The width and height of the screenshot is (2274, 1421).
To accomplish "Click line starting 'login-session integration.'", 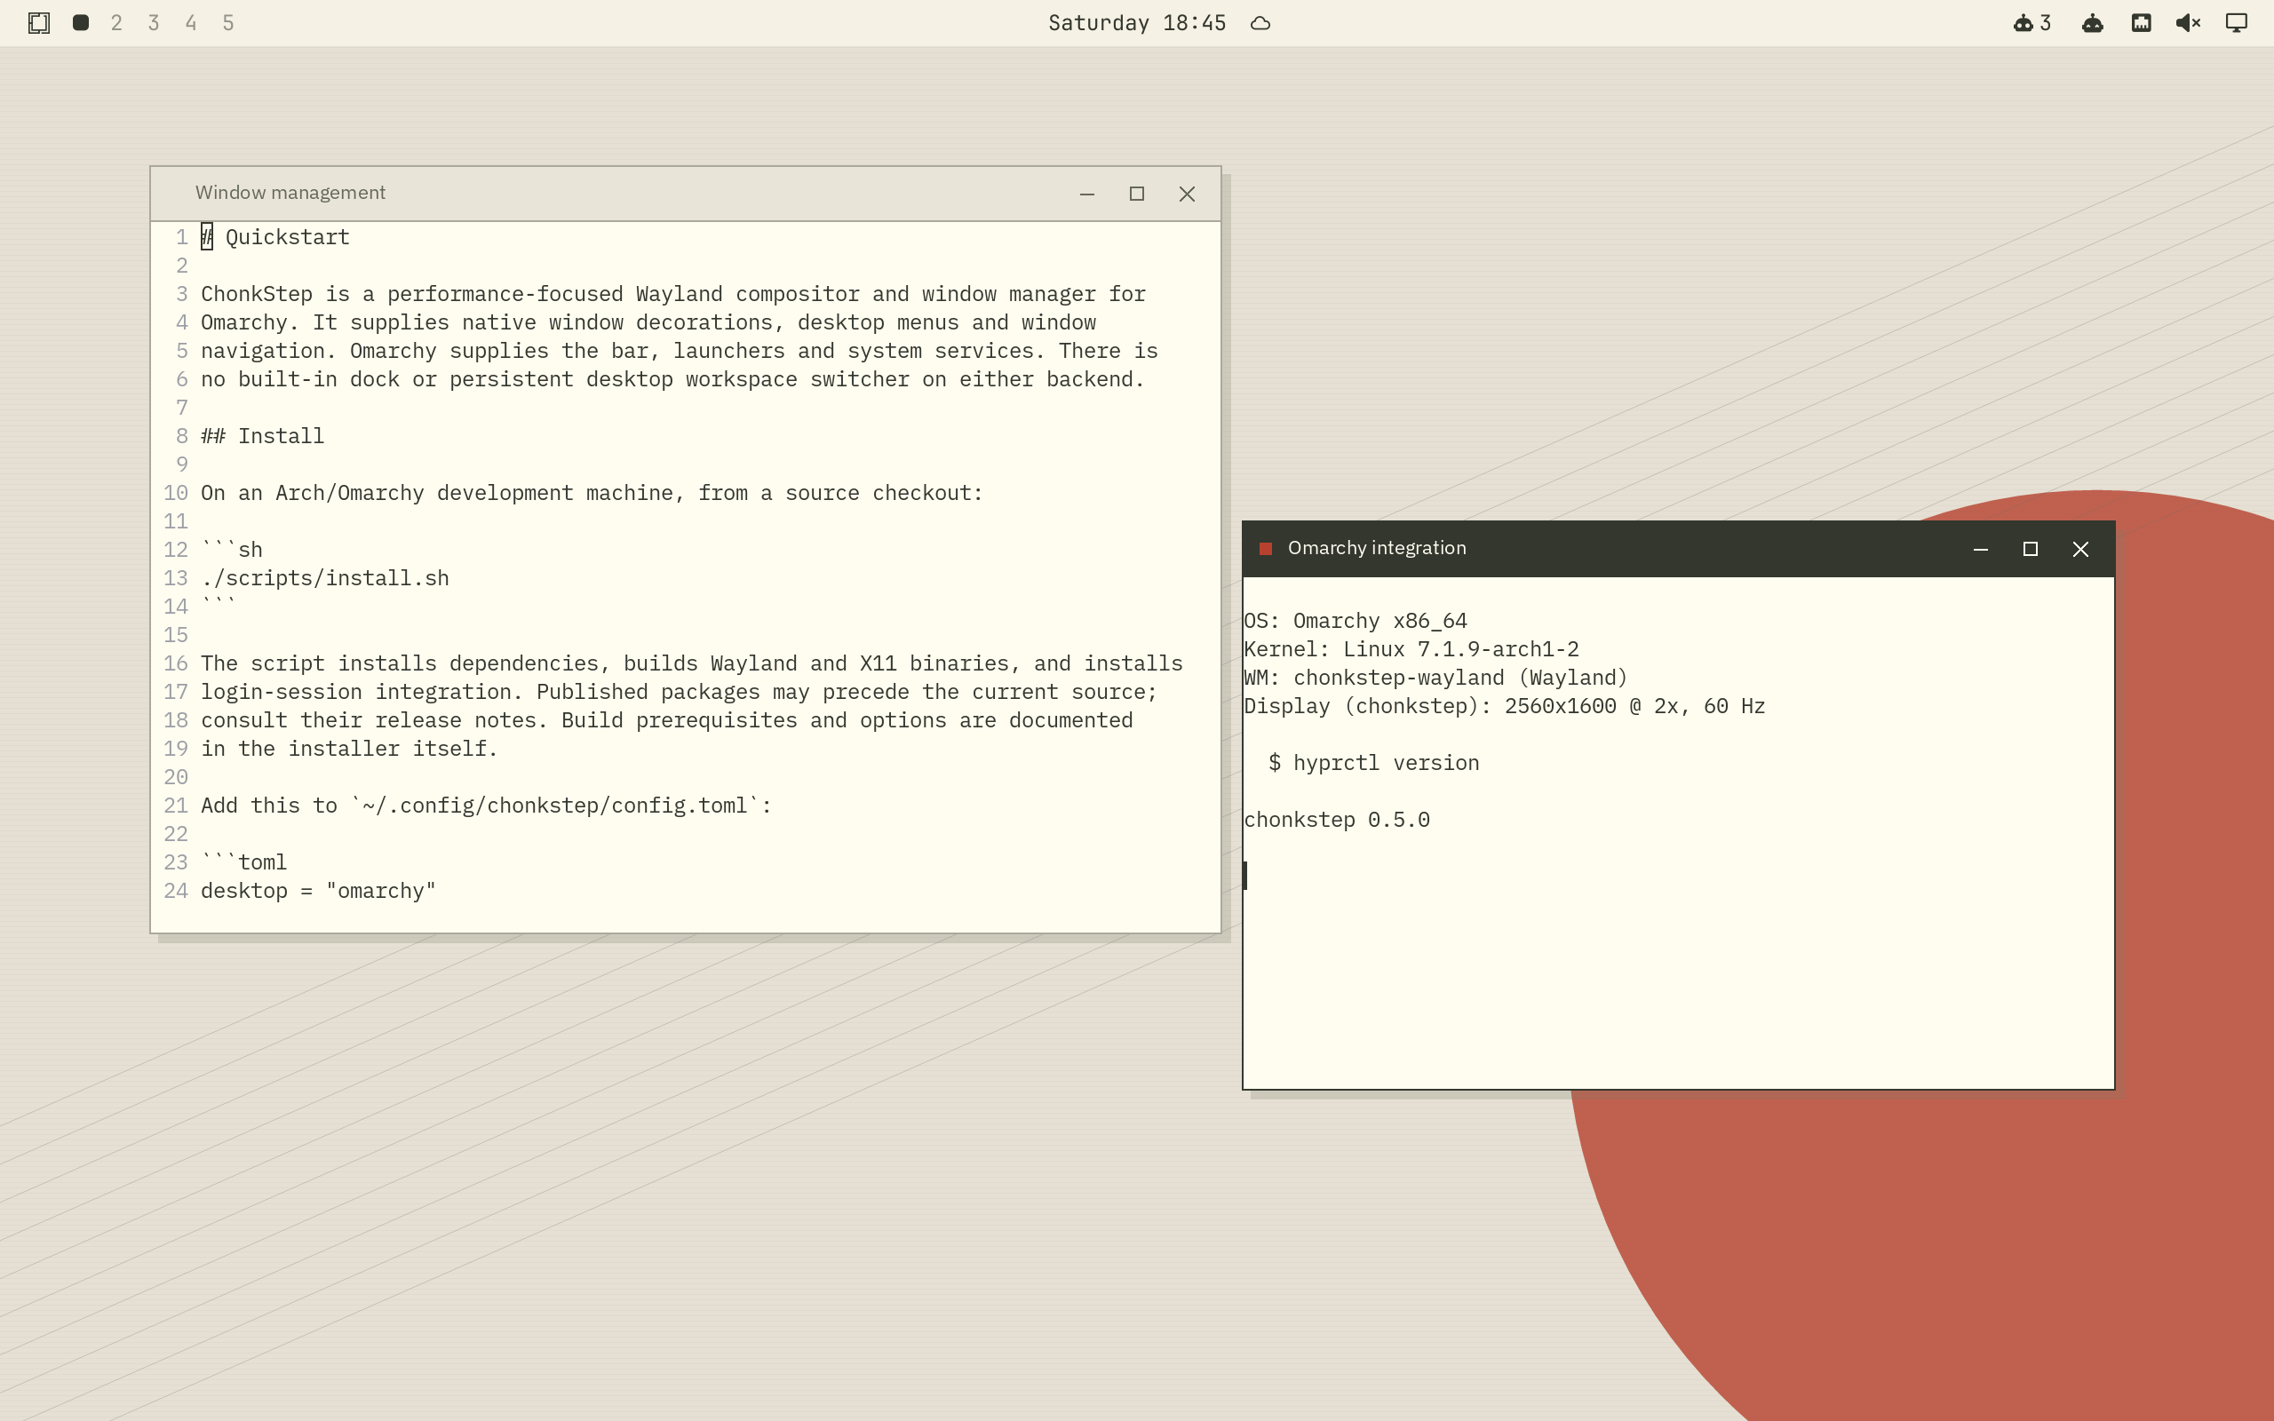I will click(x=680, y=692).
